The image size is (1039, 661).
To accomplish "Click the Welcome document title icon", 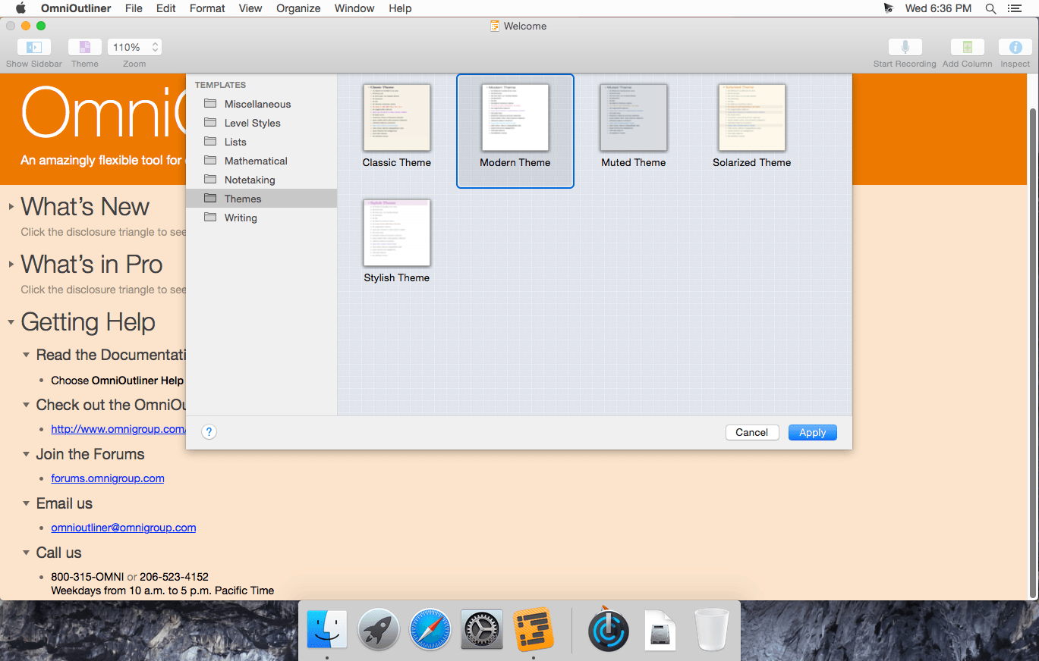I will 496,26.
